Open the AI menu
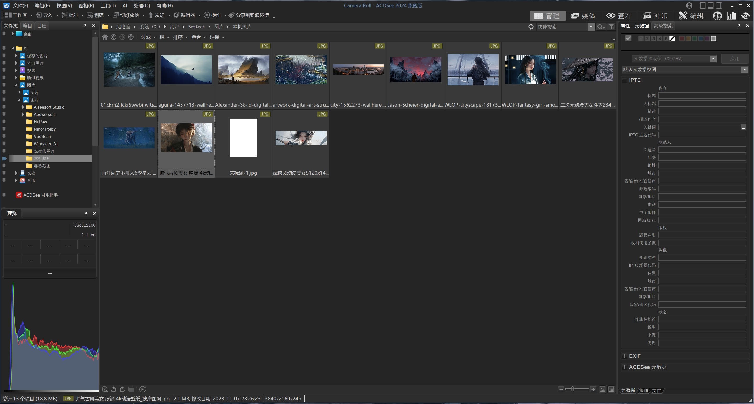 (125, 5)
